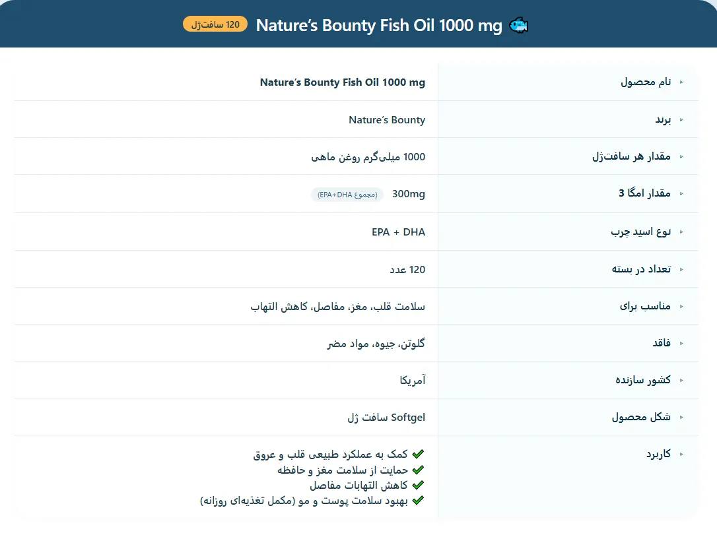Click the label 'برند'
This screenshot has height=537, width=717.
point(663,120)
